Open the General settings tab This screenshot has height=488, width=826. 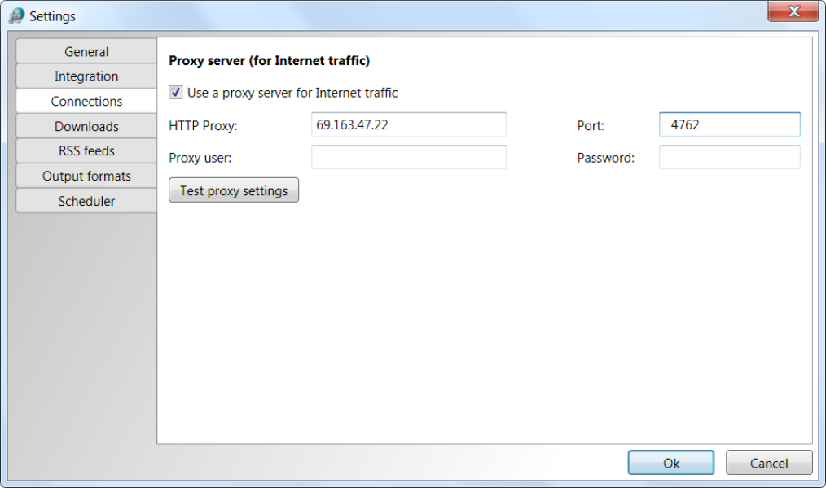pyautogui.click(x=86, y=51)
